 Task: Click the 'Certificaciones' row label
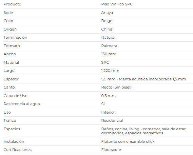[18, 150]
